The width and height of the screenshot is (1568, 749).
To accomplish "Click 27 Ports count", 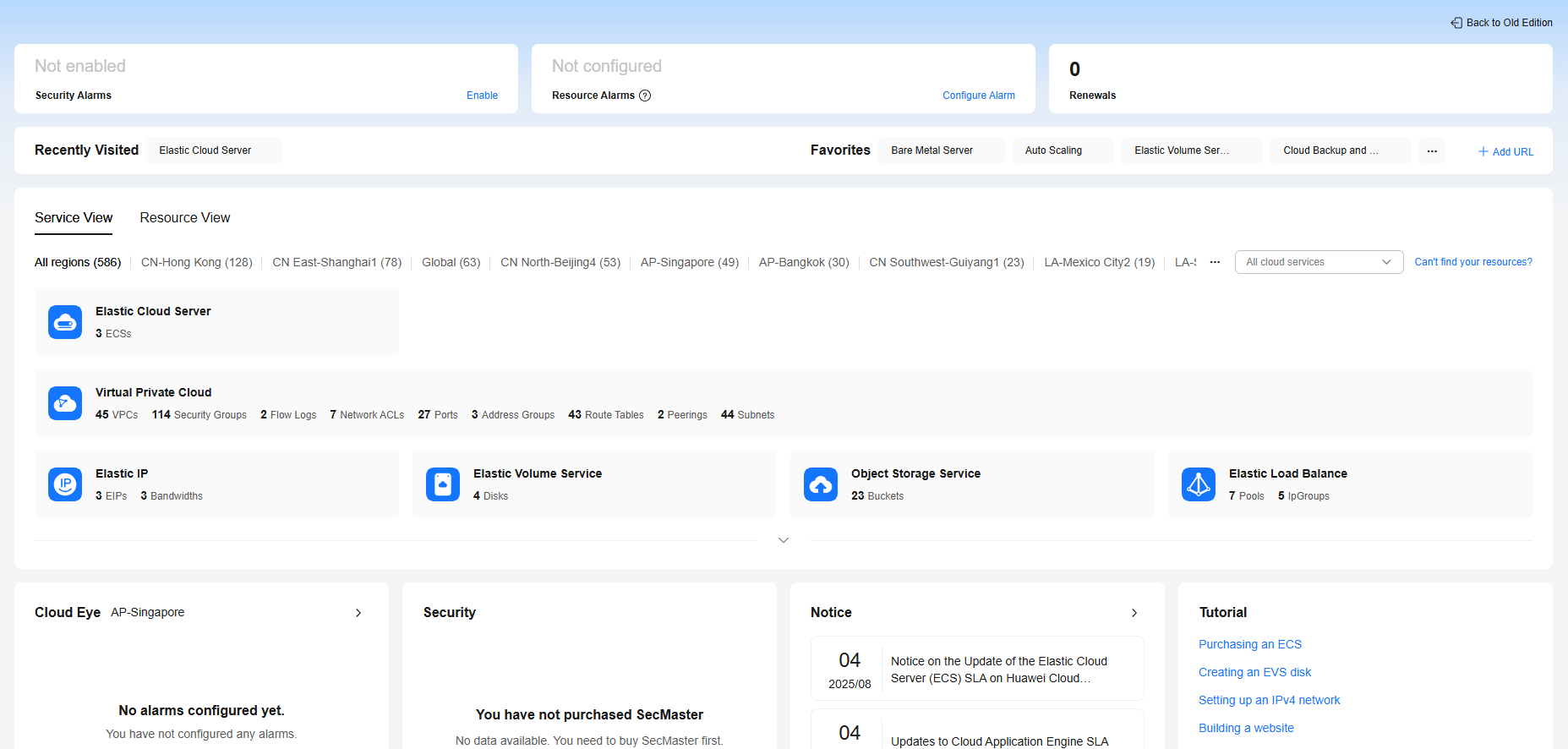I will 438,415.
